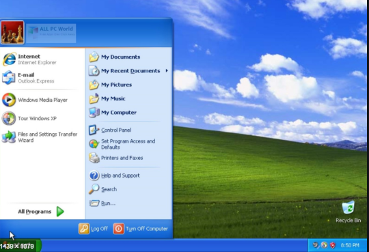Click the Search magnifier icon
Screen dimensions: 369x252
94,189
